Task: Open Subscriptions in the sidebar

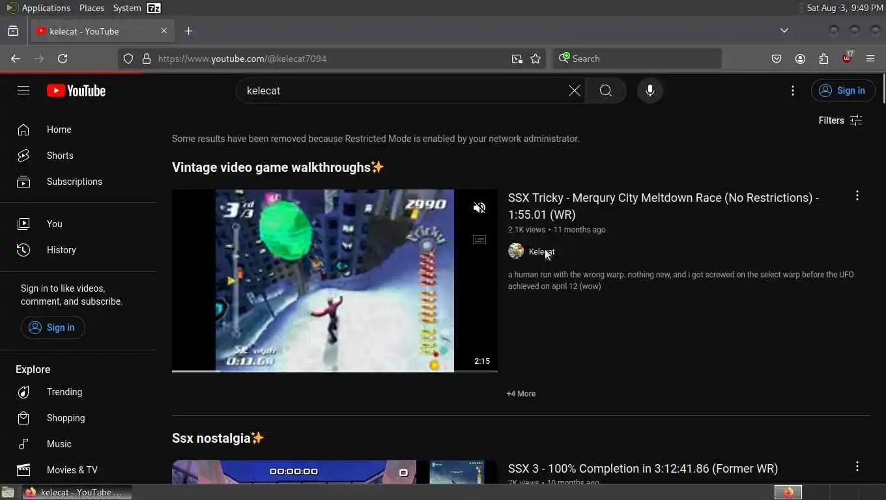Action: (x=78, y=182)
